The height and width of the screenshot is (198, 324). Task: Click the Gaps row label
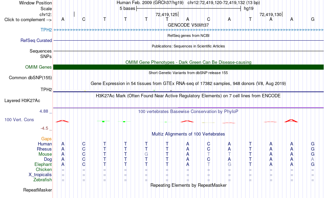(x=46, y=139)
